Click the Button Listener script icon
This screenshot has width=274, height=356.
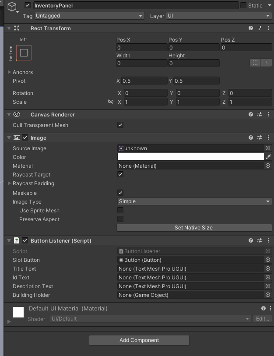click(x=17, y=240)
